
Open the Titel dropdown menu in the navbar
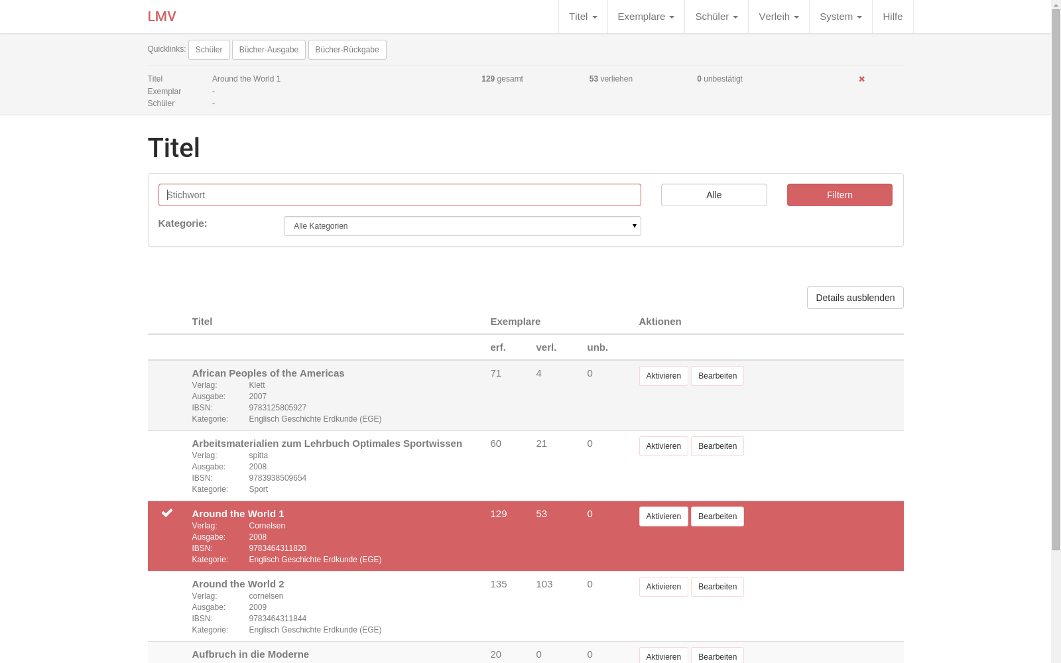[x=583, y=17]
